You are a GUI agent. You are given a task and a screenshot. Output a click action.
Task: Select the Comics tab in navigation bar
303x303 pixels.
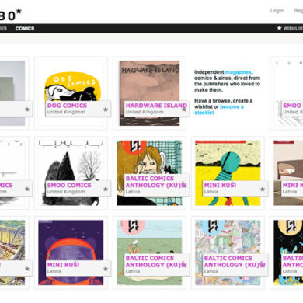[25, 29]
